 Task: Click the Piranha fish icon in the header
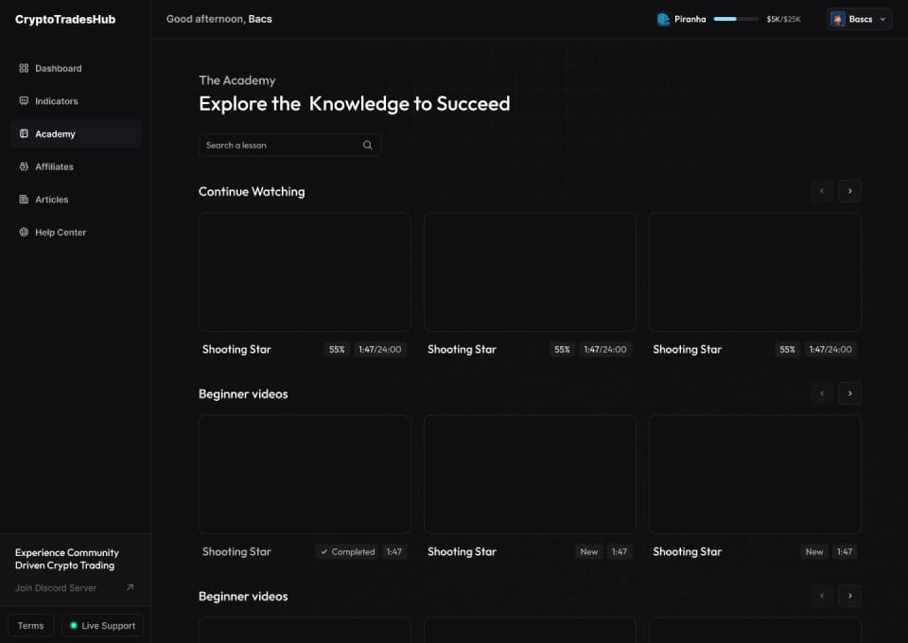pos(662,18)
